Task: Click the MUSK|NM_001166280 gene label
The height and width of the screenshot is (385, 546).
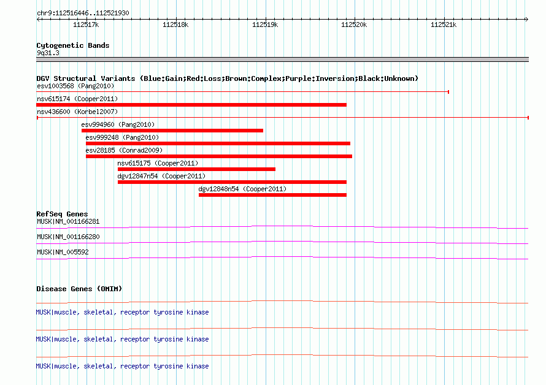Action: click(x=68, y=237)
